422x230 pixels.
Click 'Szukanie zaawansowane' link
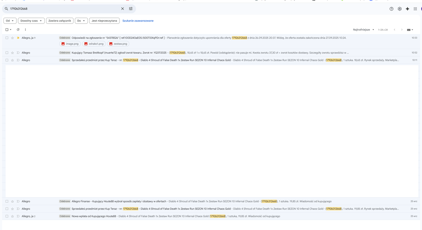(138, 21)
